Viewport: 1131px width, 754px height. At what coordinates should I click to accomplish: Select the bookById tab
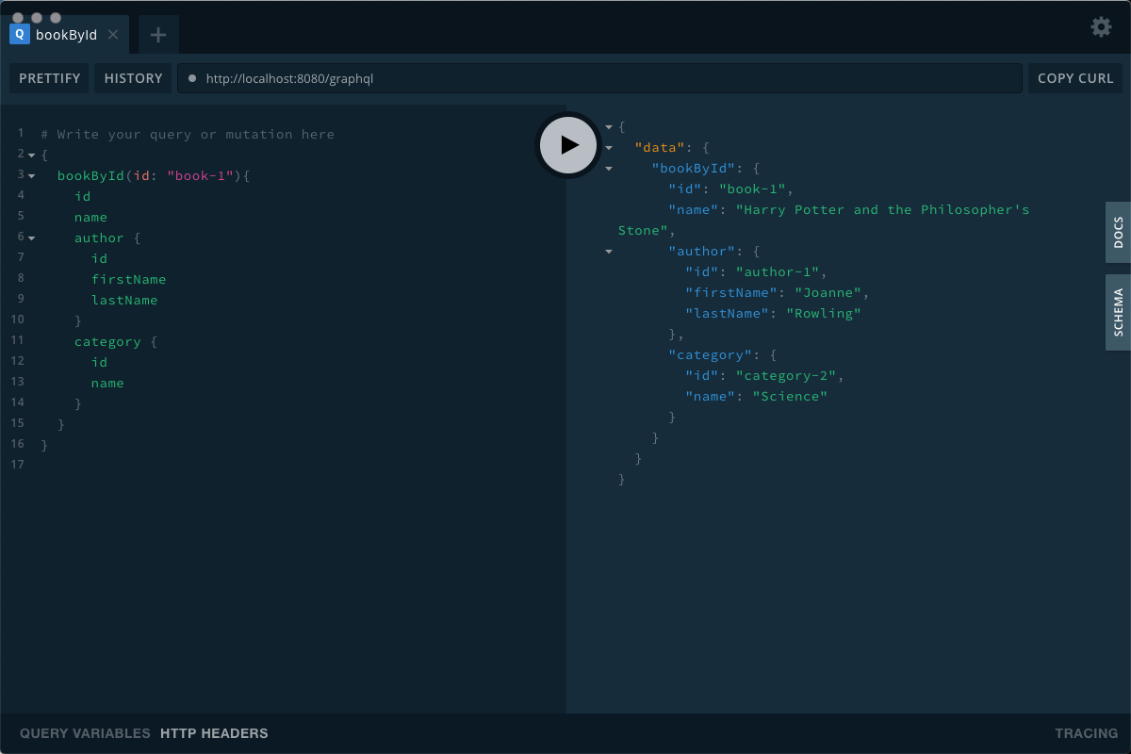pyautogui.click(x=65, y=35)
